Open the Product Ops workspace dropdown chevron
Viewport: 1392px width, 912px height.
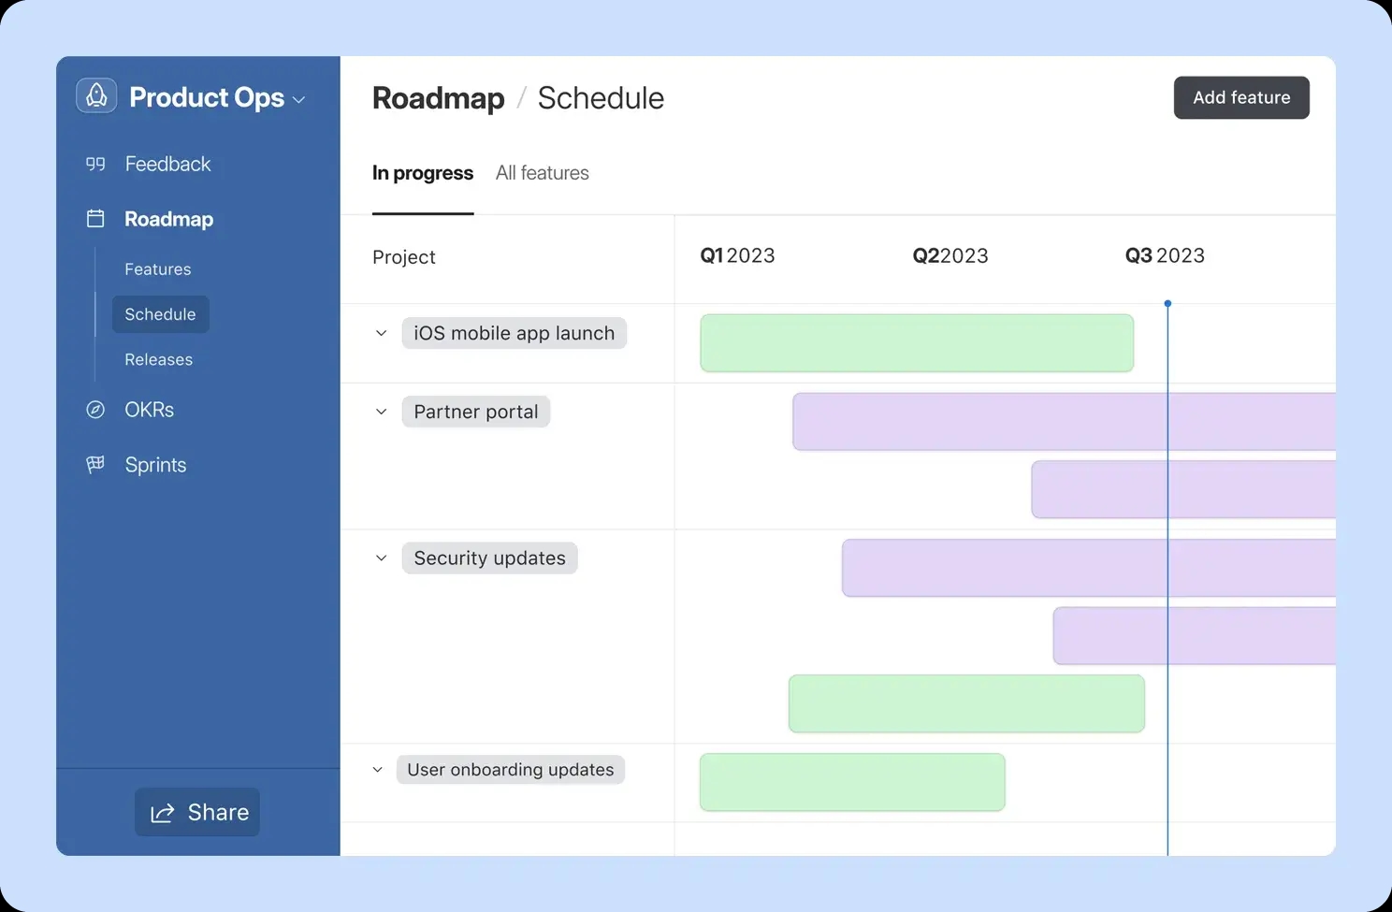[299, 100]
